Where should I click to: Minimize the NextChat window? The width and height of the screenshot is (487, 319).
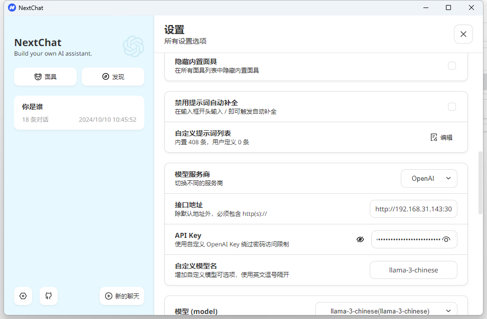point(426,8)
